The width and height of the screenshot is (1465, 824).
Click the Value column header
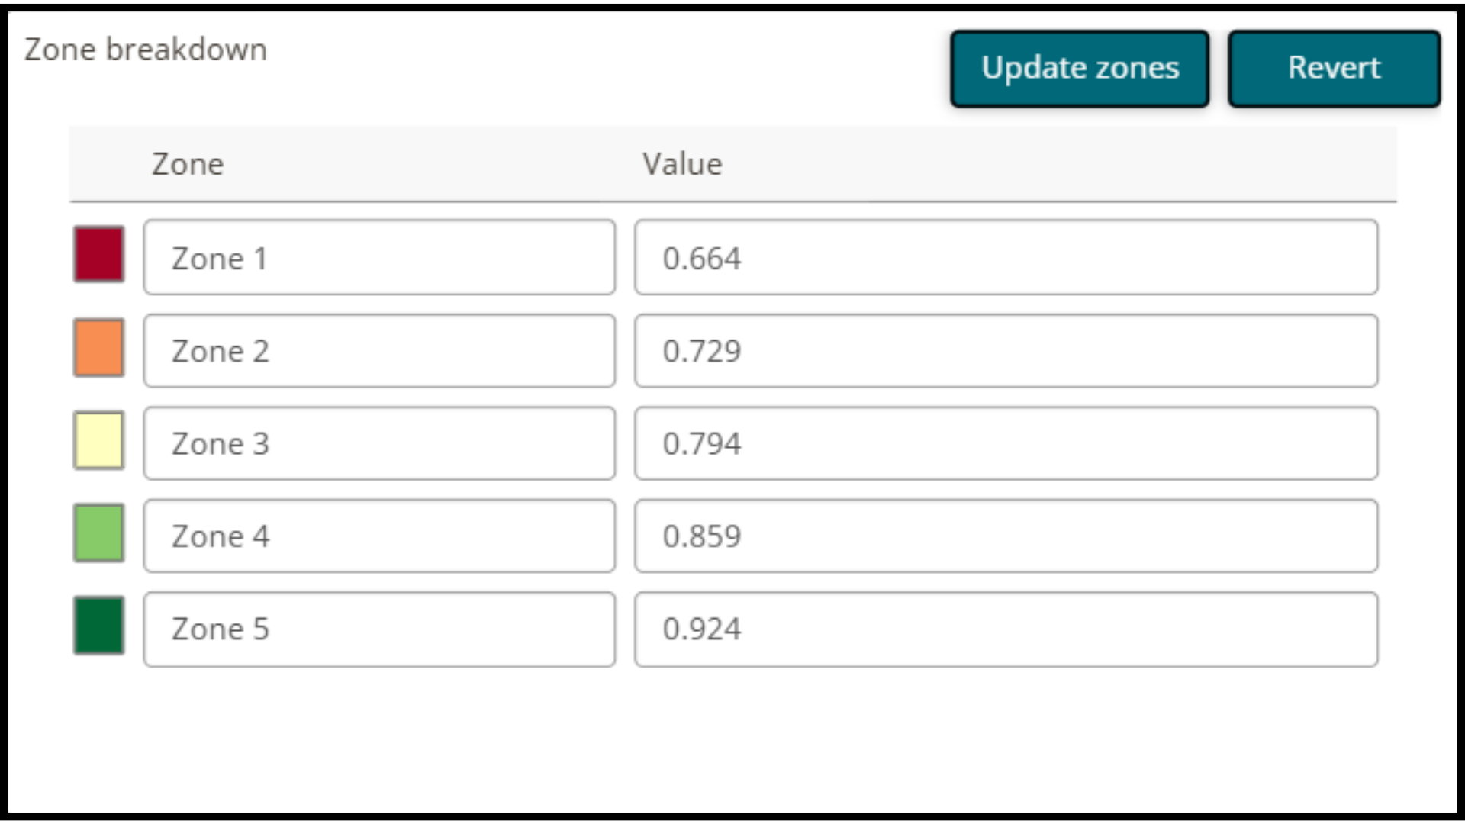(682, 164)
